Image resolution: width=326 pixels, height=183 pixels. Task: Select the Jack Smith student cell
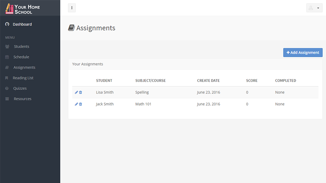pyautogui.click(x=105, y=104)
